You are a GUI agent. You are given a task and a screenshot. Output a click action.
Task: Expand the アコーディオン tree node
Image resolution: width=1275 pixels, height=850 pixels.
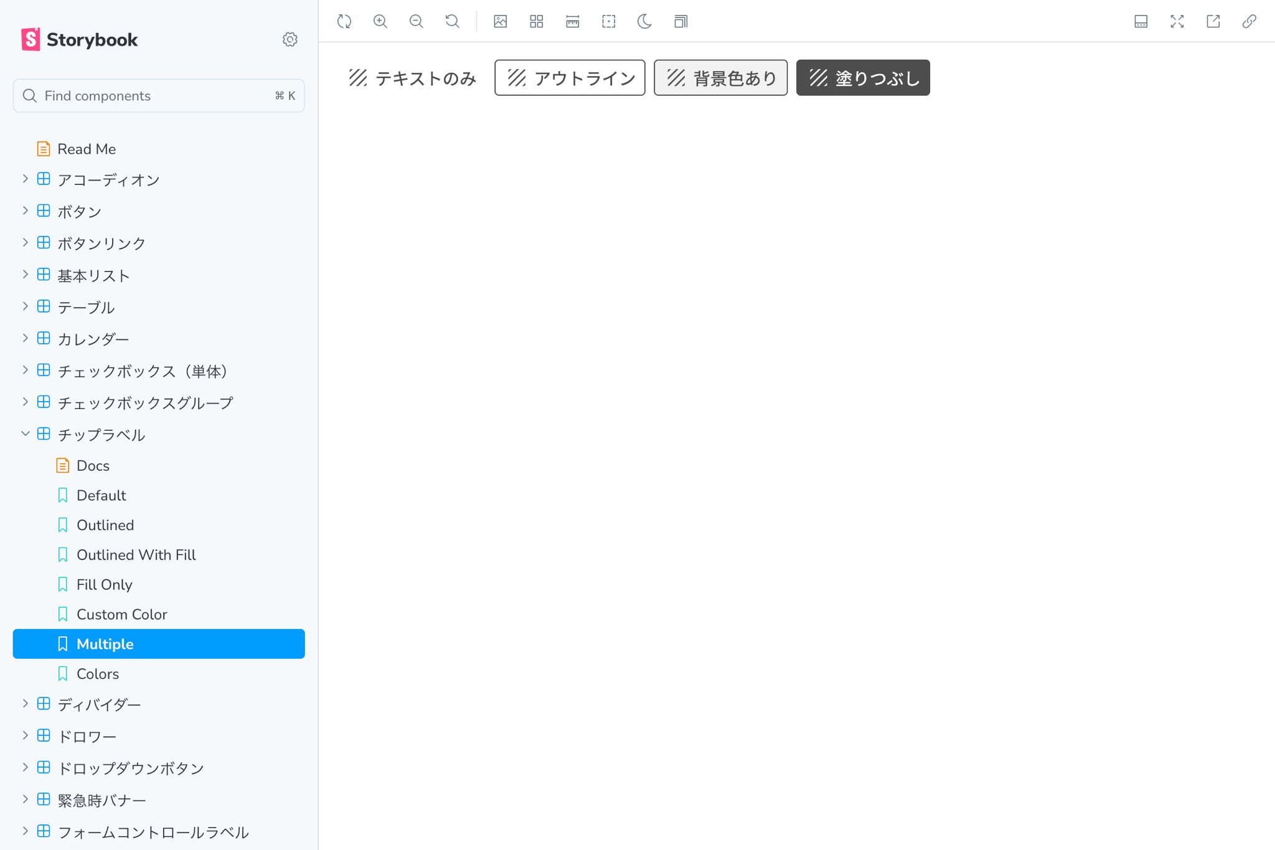click(x=26, y=179)
